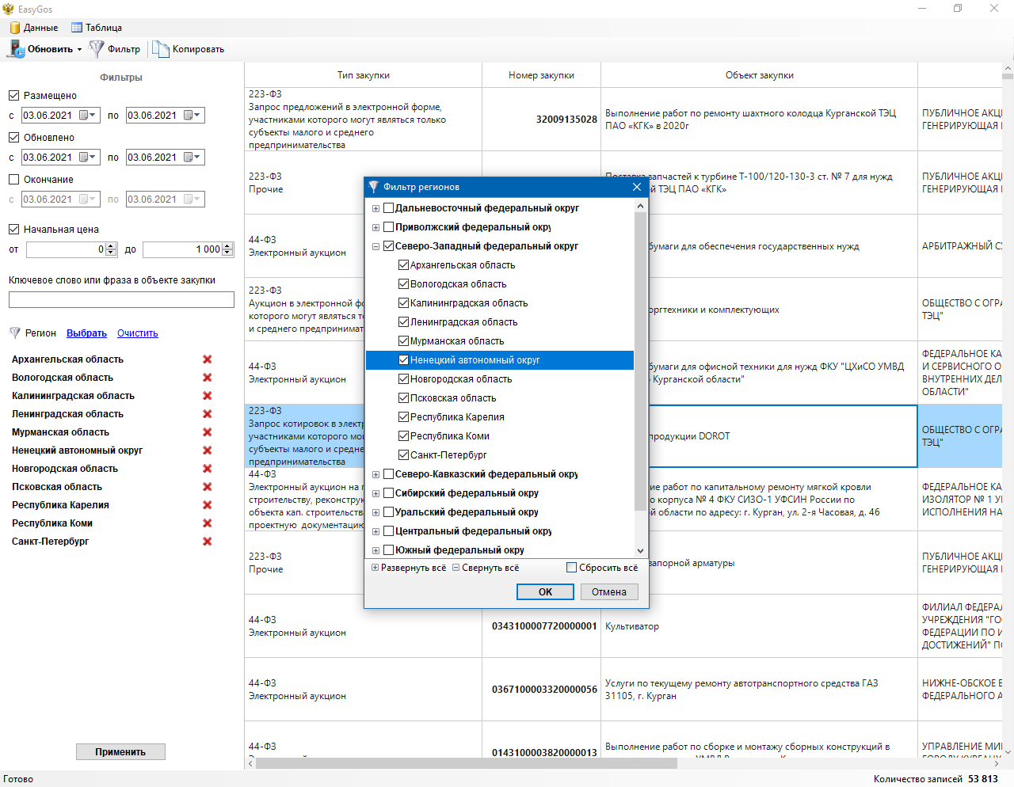This screenshot has height=787, width=1014.
Task: Open calendar for Размещено end date
Action: pos(193,116)
